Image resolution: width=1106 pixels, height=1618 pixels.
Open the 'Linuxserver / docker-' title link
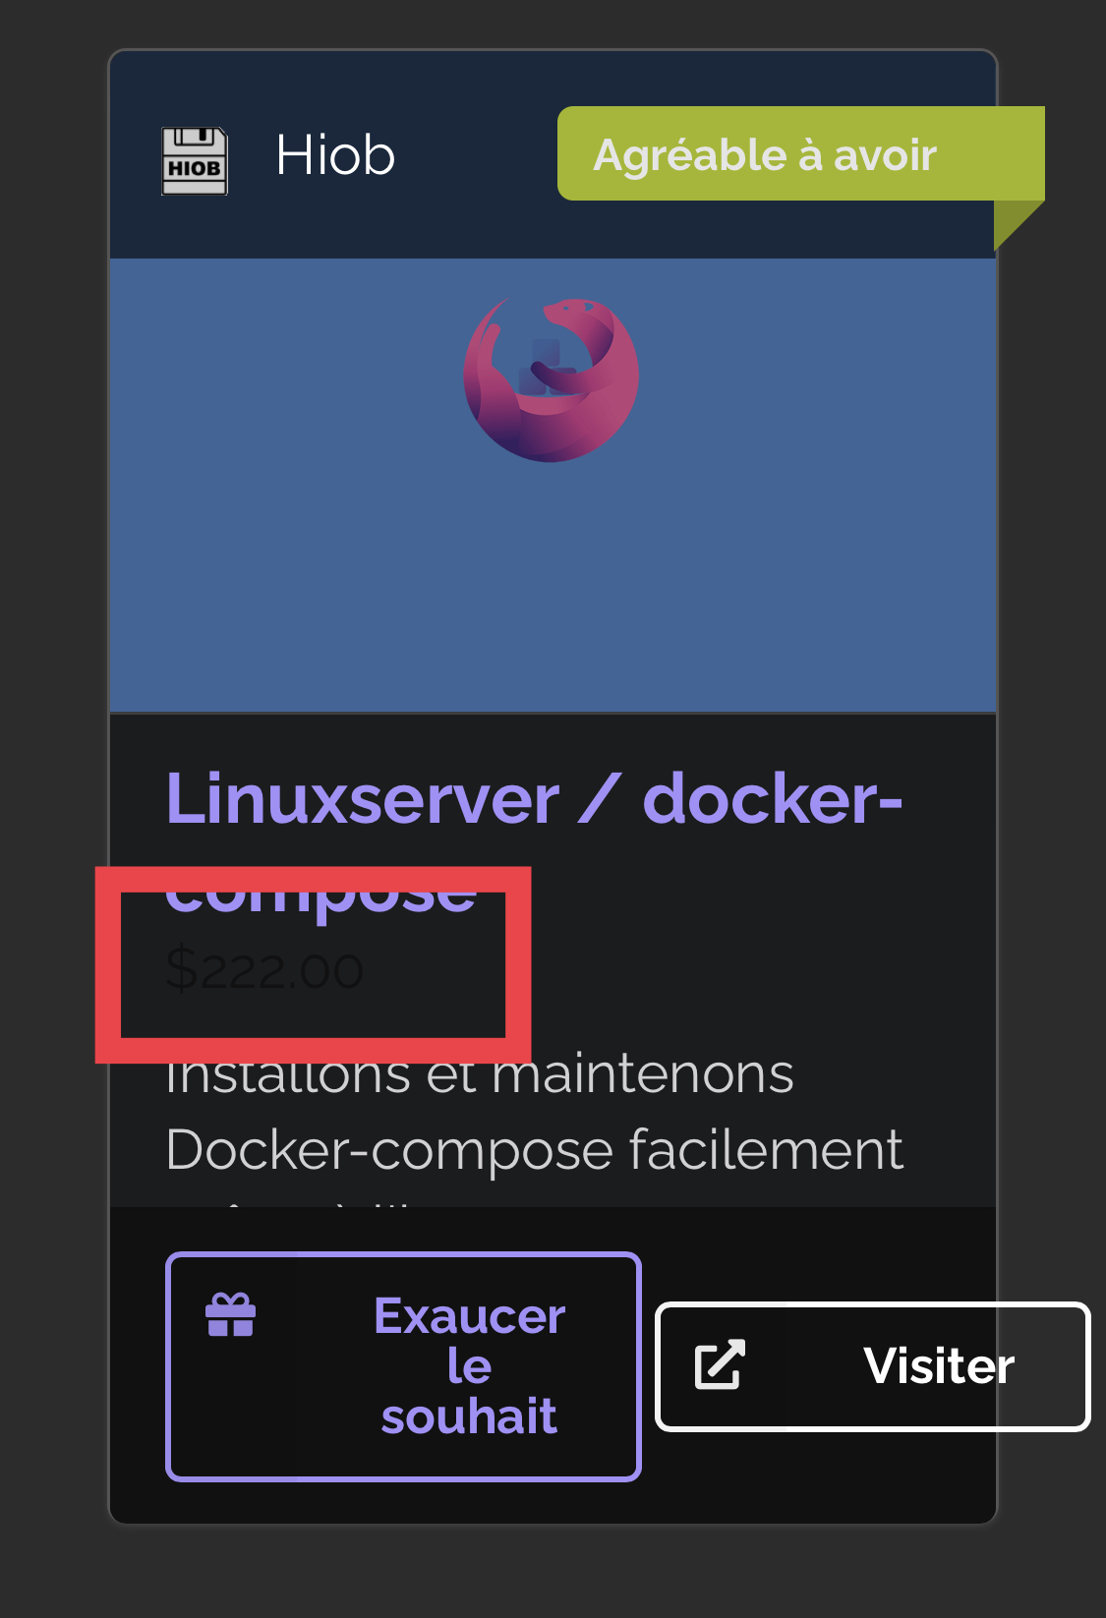534,798
